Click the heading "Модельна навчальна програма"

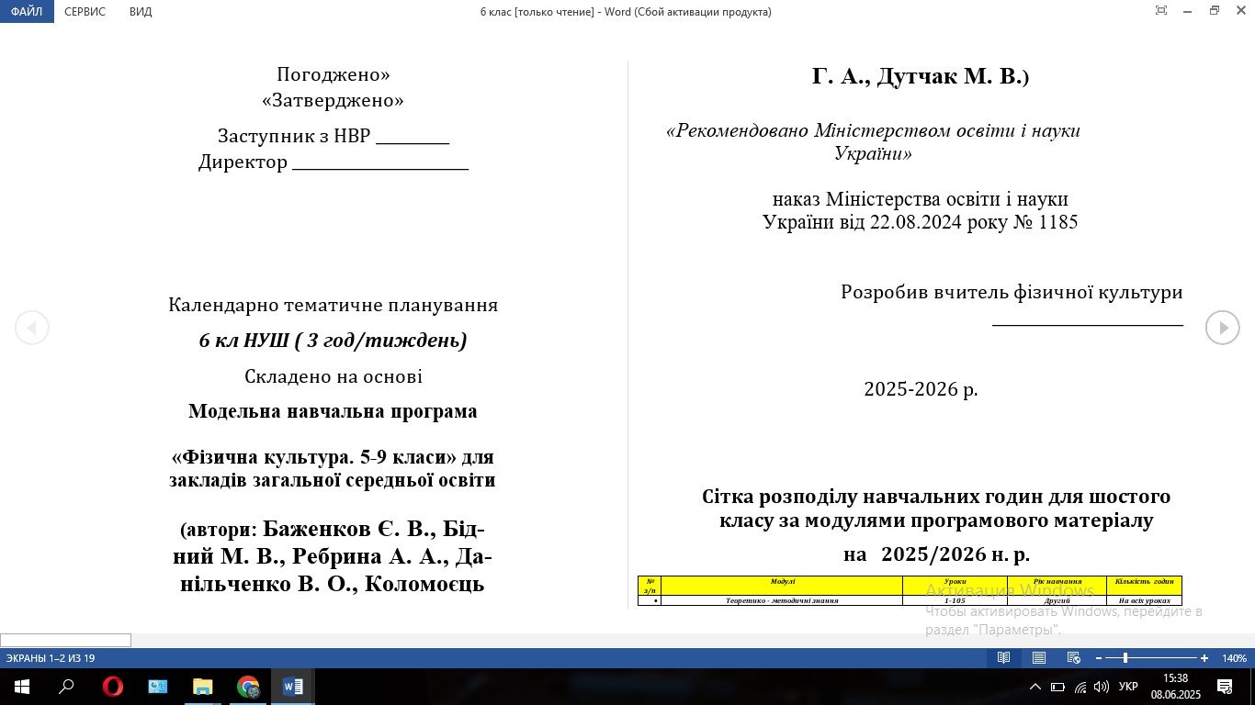click(333, 411)
